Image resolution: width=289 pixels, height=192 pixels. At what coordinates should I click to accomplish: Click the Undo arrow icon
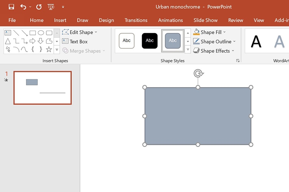tap(23, 7)
